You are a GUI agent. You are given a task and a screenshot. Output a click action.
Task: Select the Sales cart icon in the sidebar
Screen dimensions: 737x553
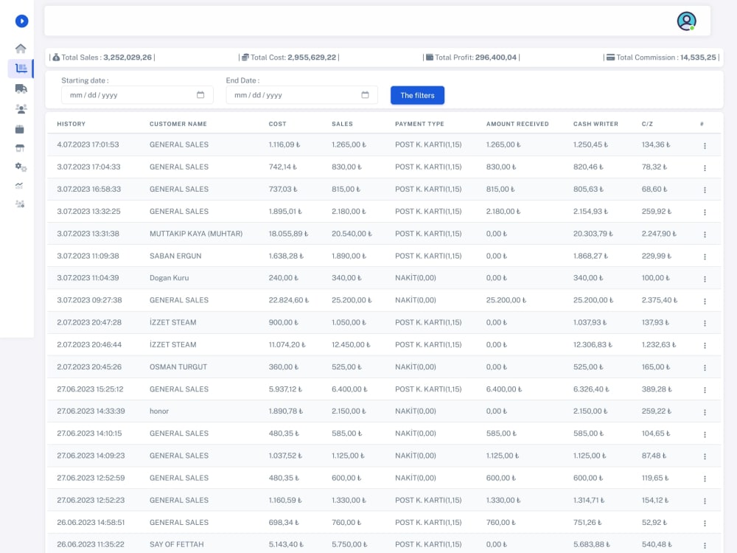21,68
